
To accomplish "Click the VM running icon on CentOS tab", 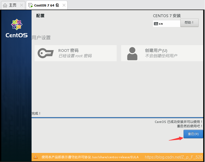I will click(x=31, y=5).
